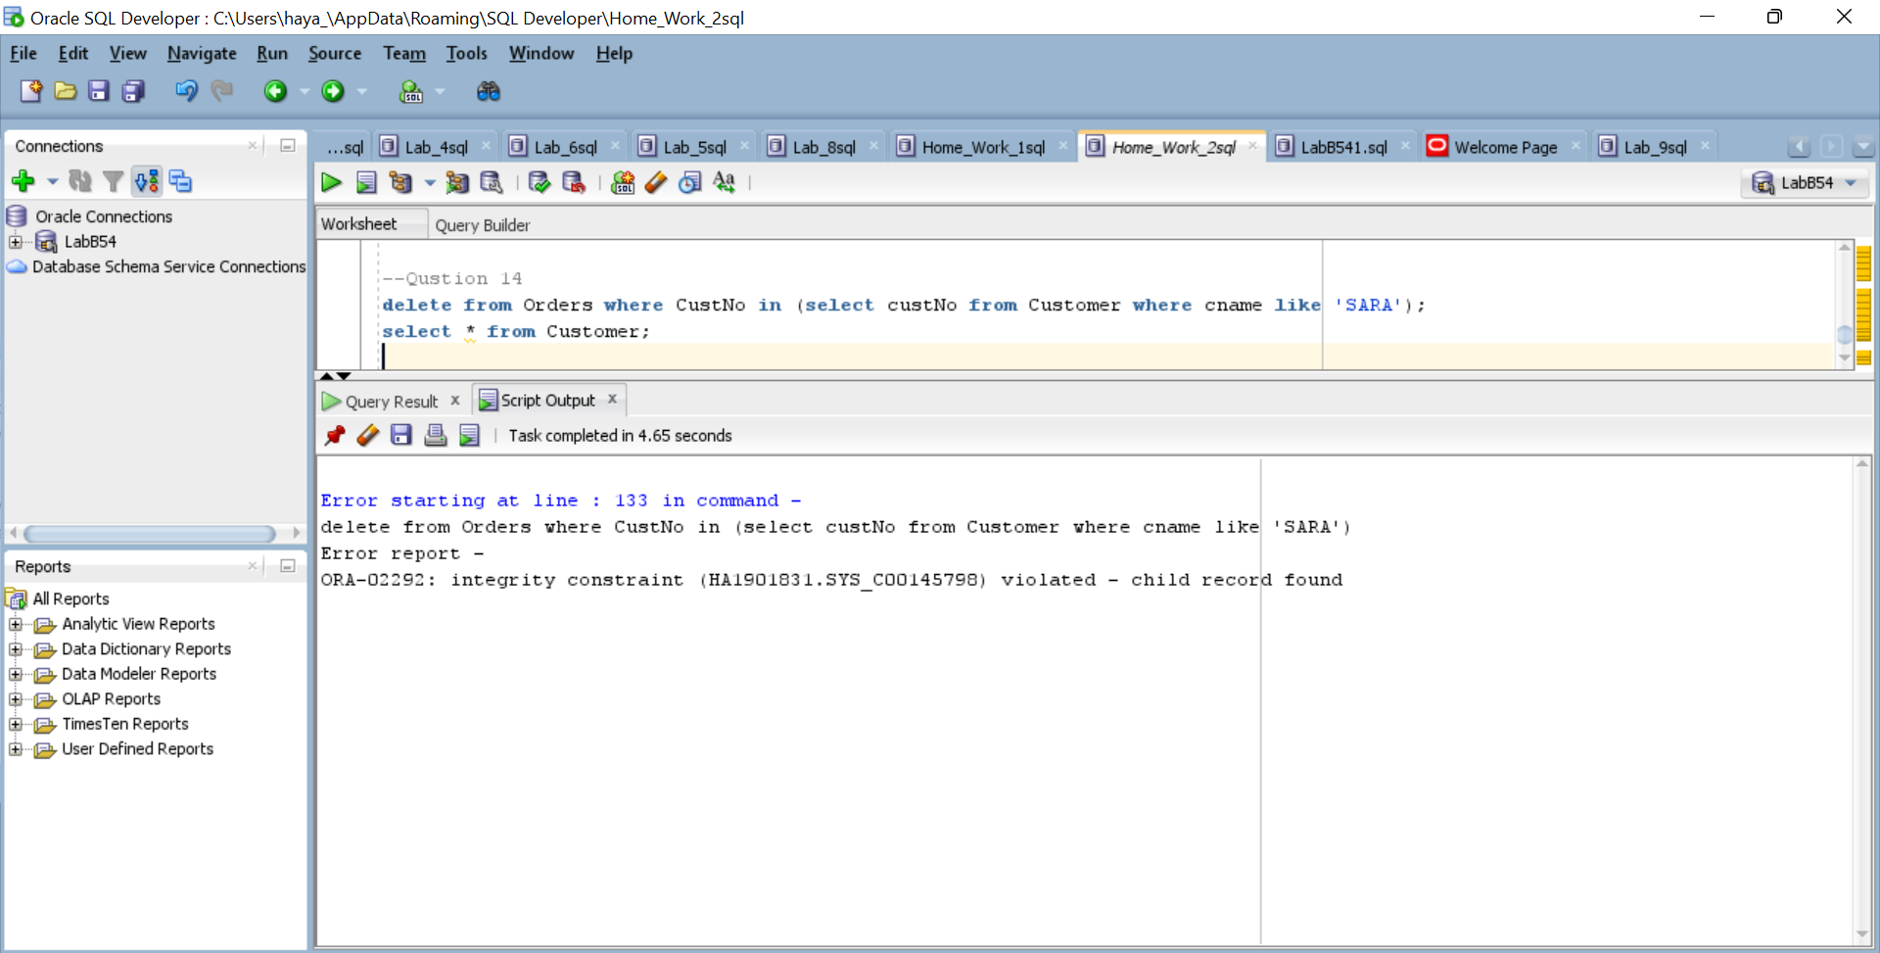Select Database Schema Service Connections node
1880x953 pixels.
pyautogui.click(x=168, y=266)
